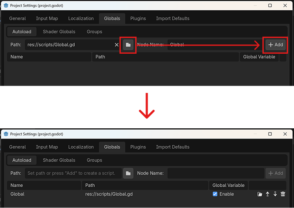Click Name column header in the empty autoload list
The image size is (294, 208).
(49, 57)
